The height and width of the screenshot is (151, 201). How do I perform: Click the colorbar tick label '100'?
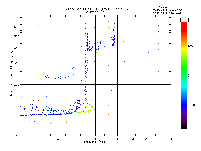click(x=190, y=46)
